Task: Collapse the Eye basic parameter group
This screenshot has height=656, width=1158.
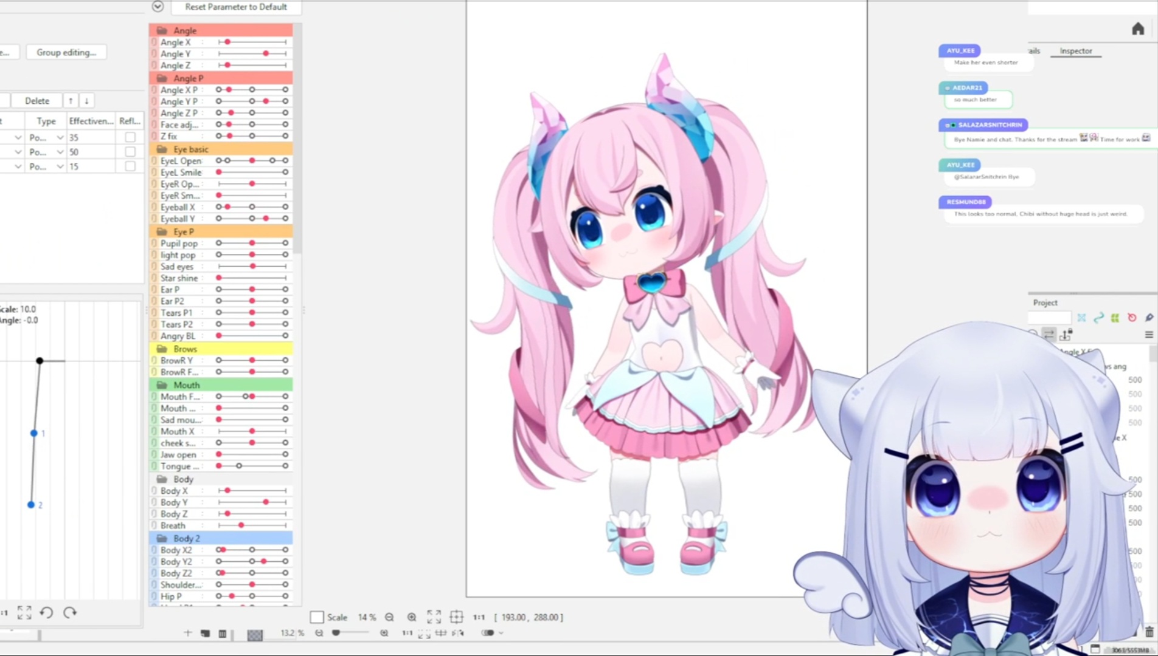Action: (162, 149)
